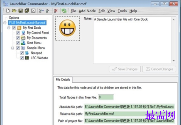The height and width of the screenshot is (125, 181).
Task: Click the Path of project file field
Action: point(129,121)
